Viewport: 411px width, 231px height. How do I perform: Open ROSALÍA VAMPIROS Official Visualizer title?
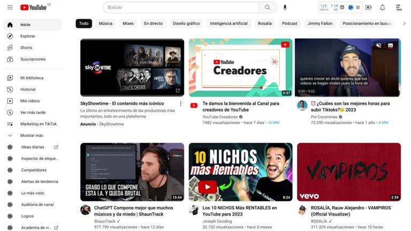351,211
